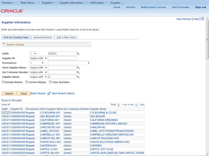209x156 pixels.
Task: Click the SetID text field
Action: click(62, 54)
